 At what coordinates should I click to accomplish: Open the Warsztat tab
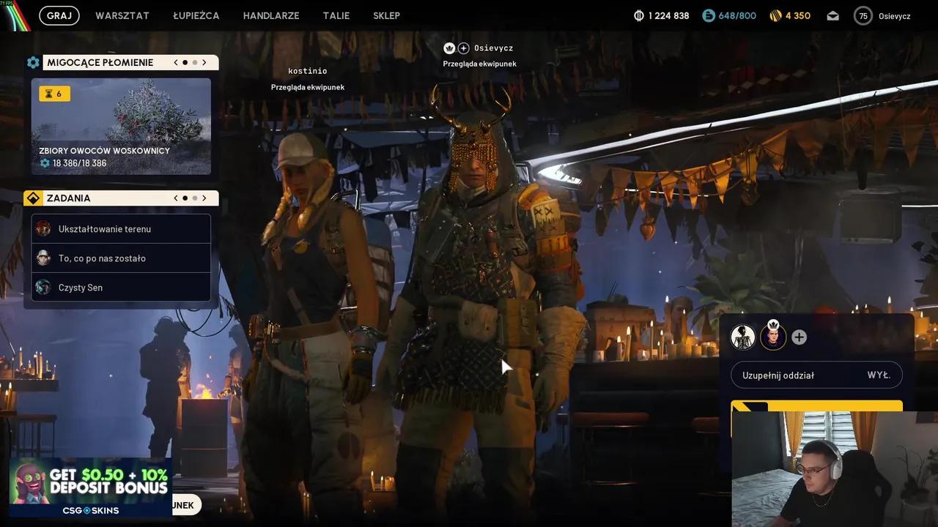[122, 15]
